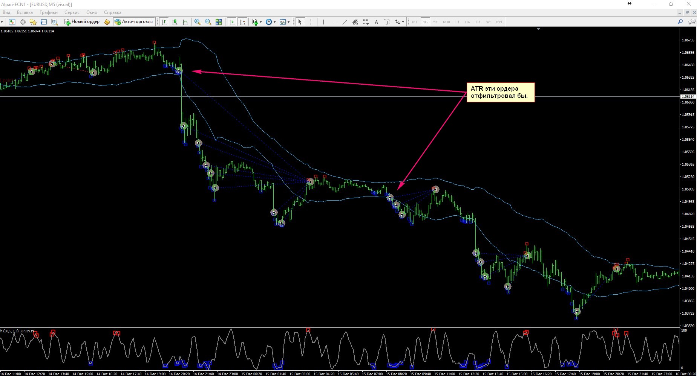The height and width of the screenshot is (376, 697).
Task: Select the crosshair tool
Action: pyautogui.click(x=311, y=22)
